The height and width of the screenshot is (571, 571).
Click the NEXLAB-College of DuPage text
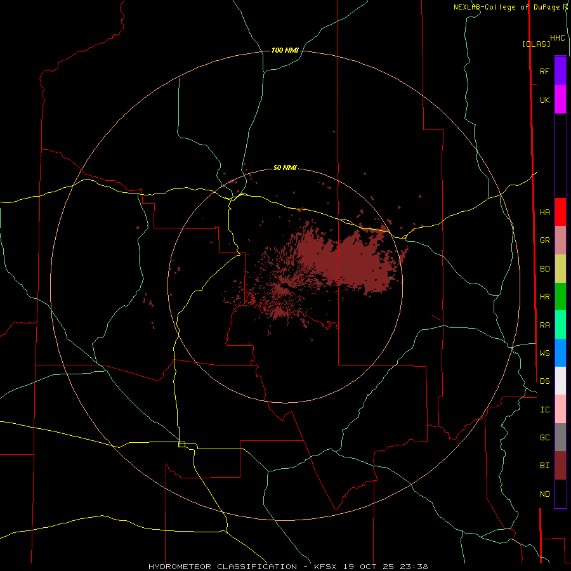click(x=506, y=7)
